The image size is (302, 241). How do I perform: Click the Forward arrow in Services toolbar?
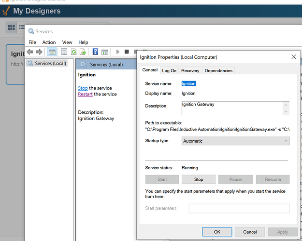click(x=39, y=52)
